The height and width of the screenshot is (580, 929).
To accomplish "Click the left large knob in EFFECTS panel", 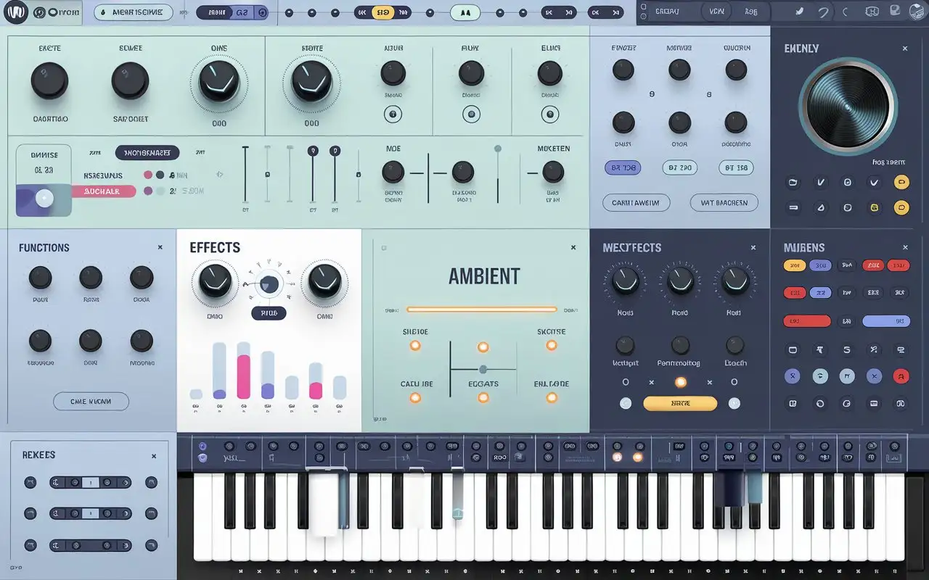I will (x=214, y=281).
